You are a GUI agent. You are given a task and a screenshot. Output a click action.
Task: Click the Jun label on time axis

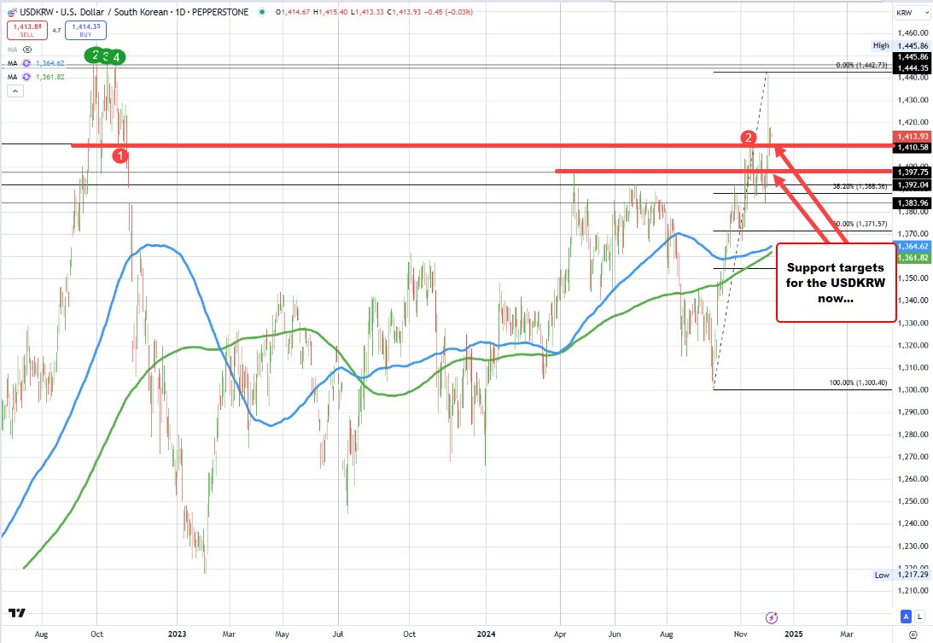tap(614, 634)
